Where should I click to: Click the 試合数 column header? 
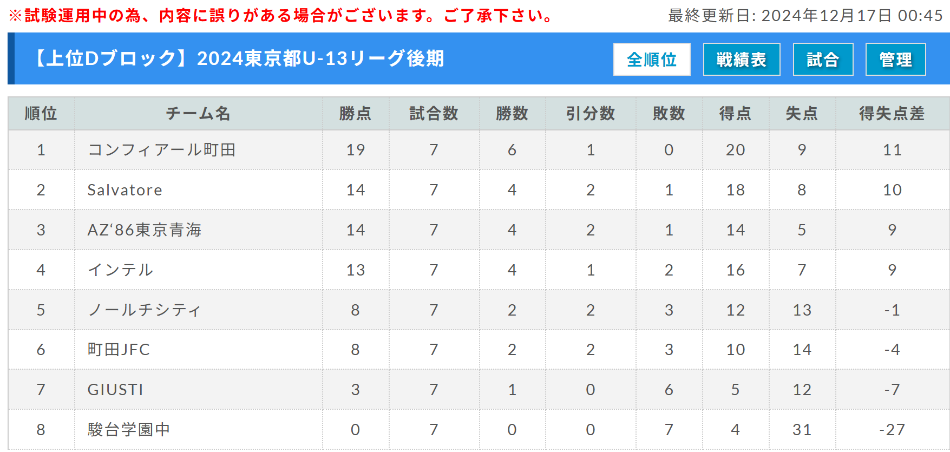434,114
